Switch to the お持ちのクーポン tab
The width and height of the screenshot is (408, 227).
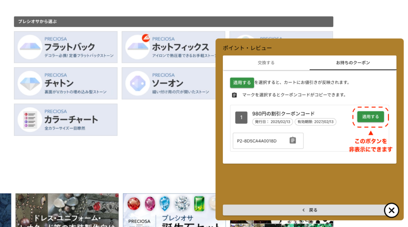point(353,63)
